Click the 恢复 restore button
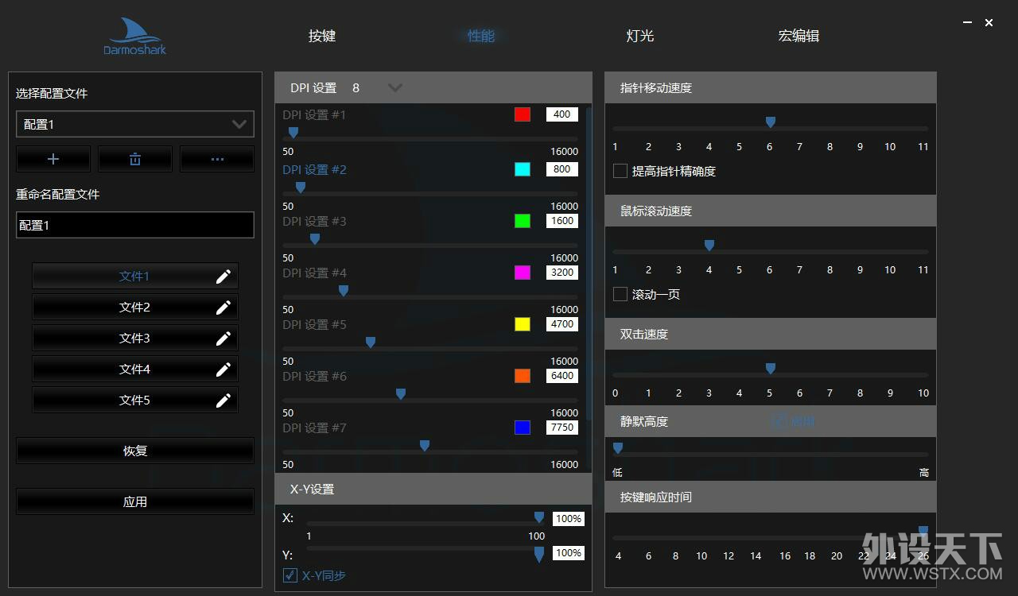Viewport: 1018px width, 596px height. click(x=135, y=451)
